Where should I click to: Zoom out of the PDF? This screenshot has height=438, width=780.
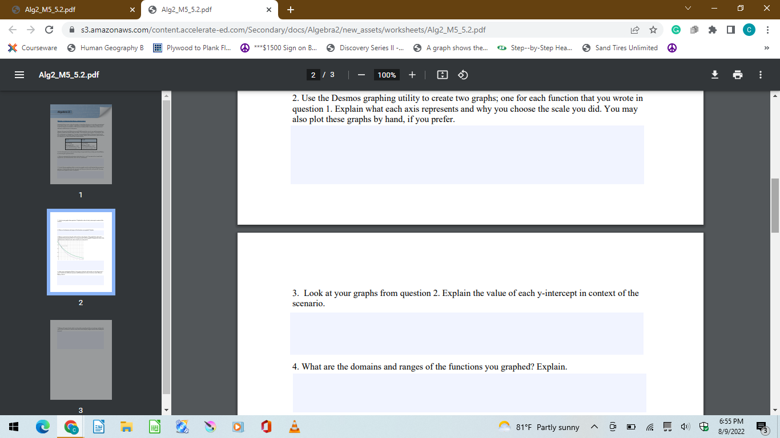click(x=361, y=75)
